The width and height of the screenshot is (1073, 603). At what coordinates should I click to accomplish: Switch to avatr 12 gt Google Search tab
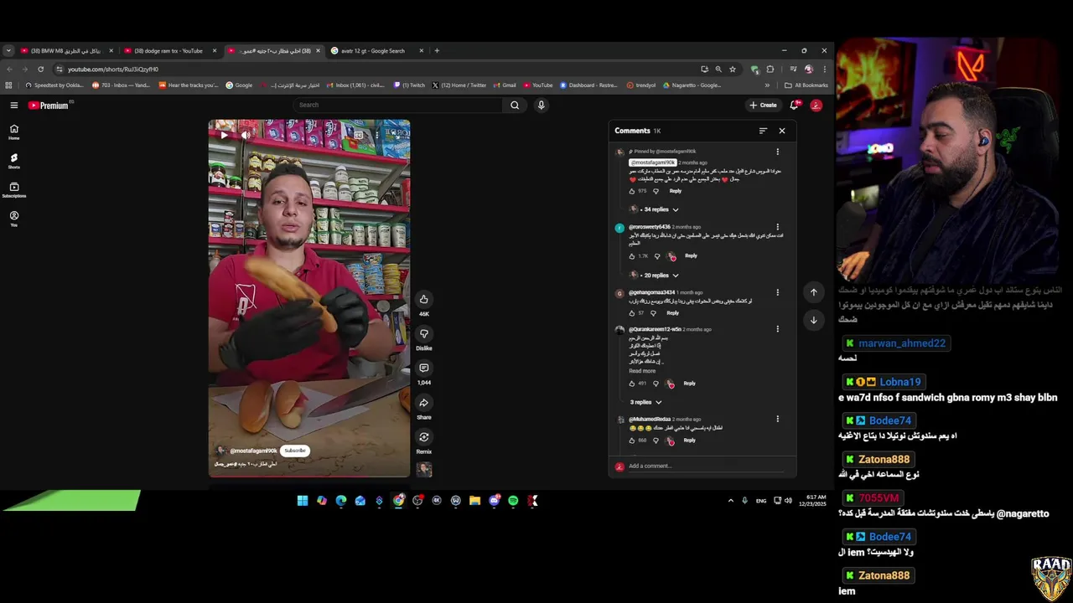point(376,50)
